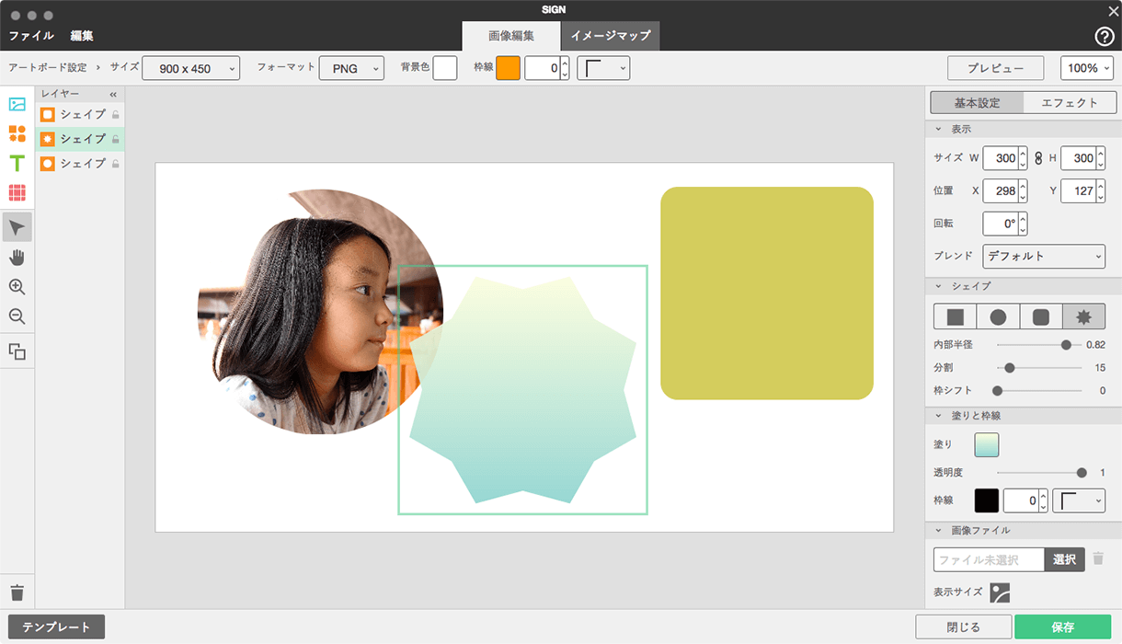Open the 100% zoom level dropdown
The height and width of the screenshot is (644, 1122).
1086,68
